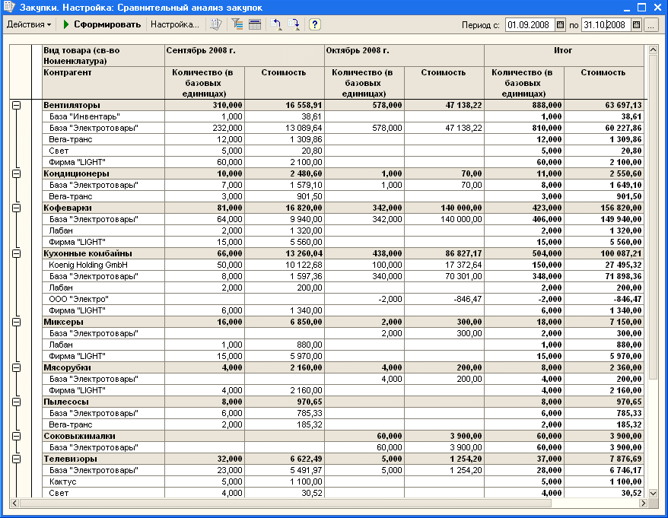Select the ООО "Электро" row

pos(103,299)
